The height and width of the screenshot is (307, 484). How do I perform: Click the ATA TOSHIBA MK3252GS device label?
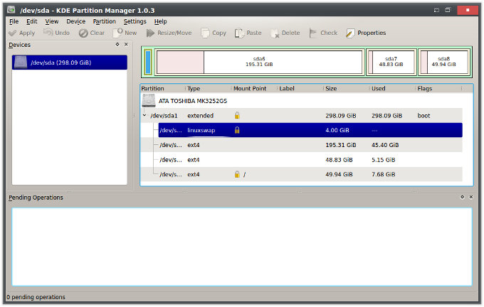[193, 101]
